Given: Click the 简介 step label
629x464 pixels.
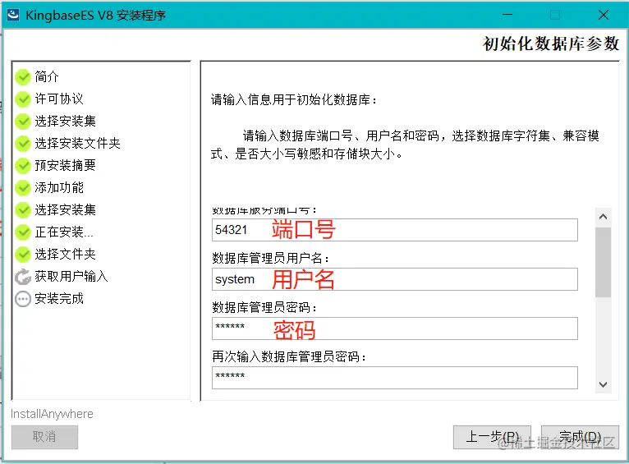Looking at the screenshot, I should (47, 76).
